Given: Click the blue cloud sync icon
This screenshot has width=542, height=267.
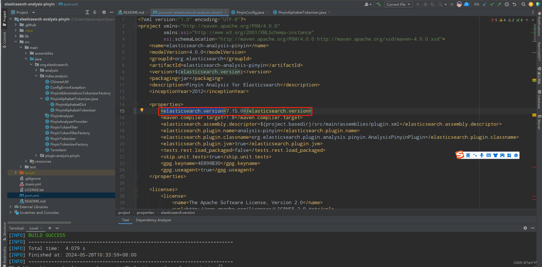Looking at the screenshot, I should coord(467,4).
